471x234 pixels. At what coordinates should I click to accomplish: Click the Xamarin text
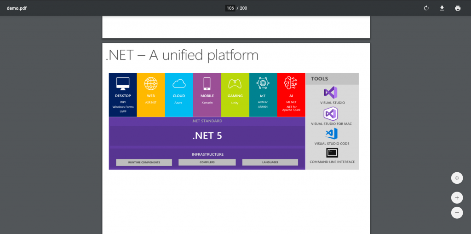(x=207, y=102)
